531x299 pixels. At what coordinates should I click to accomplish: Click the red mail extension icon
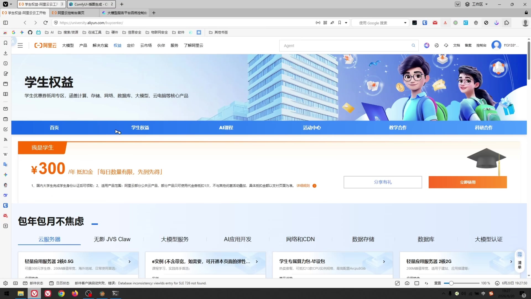tap(435, 23)
